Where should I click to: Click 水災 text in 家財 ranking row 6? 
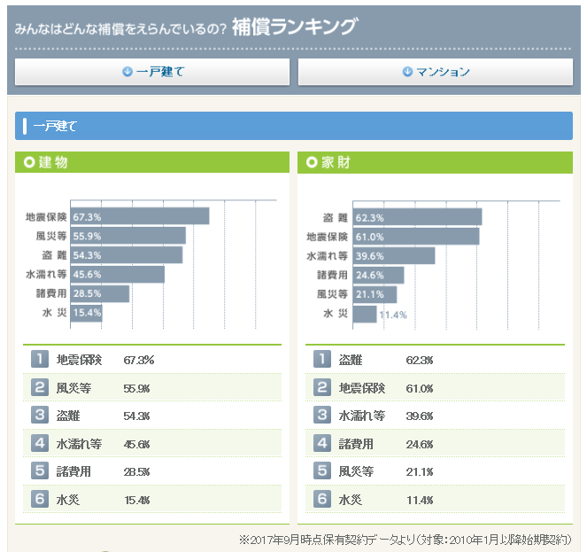point(351,500)
